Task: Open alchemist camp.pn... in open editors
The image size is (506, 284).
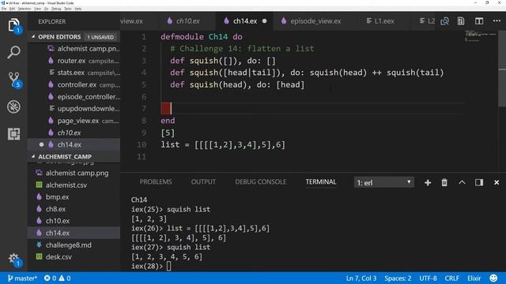Action: coord(74,49)
